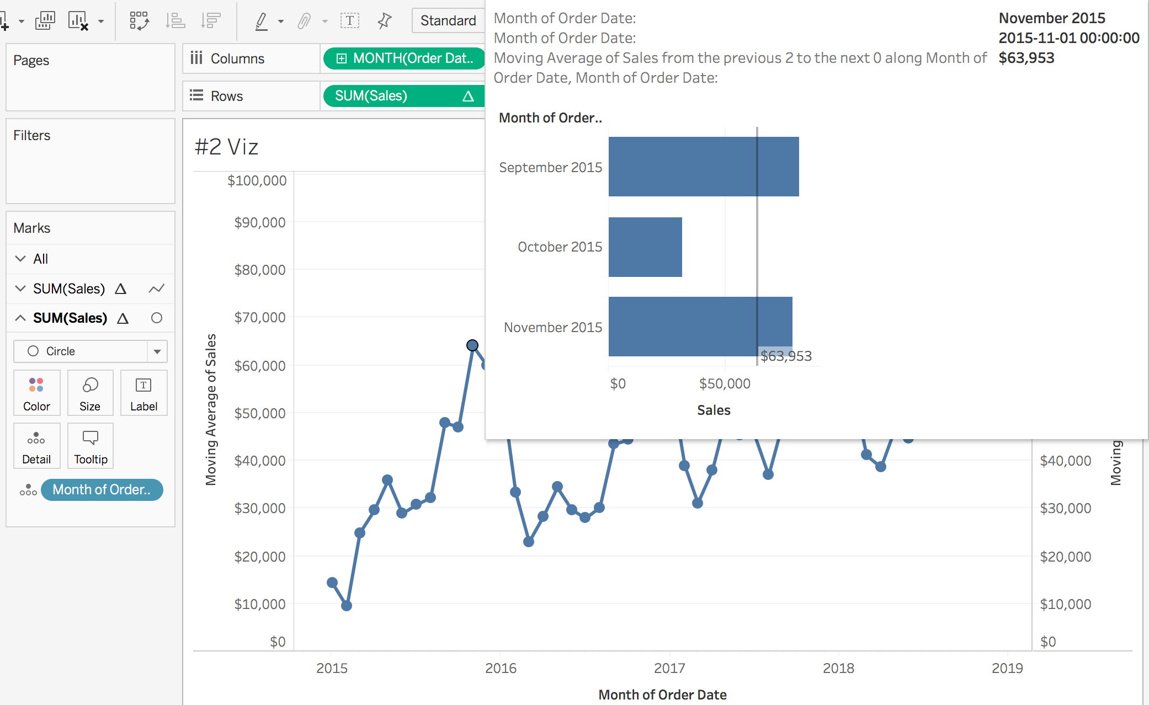Click the 2015-11-01 00:00:00 tooltip value
The height and width of the screenshot is (705, 1149).
(x=1069, y=38)
